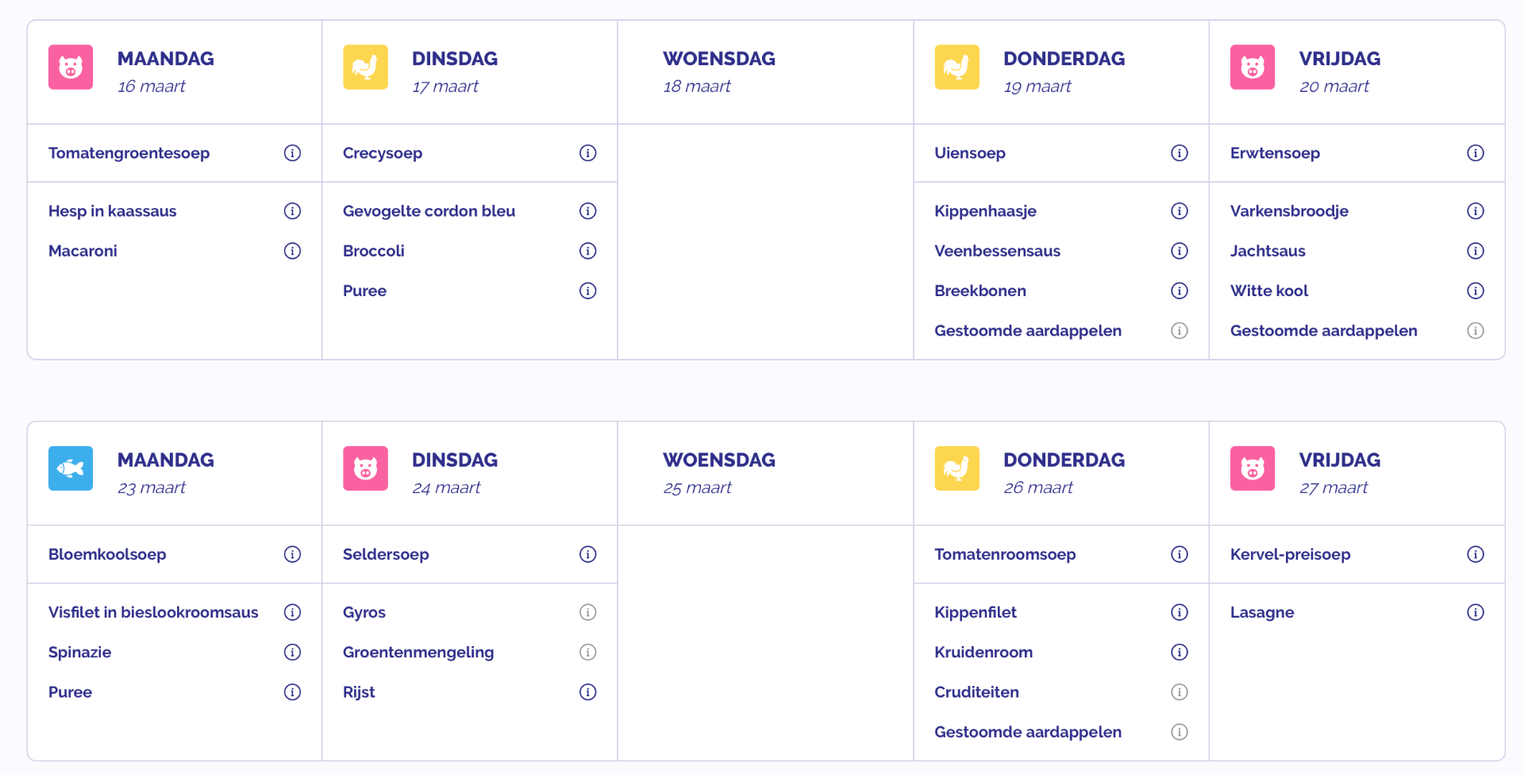
Task: Select the Woensdag 18 maart header
Action: (719, 71)
